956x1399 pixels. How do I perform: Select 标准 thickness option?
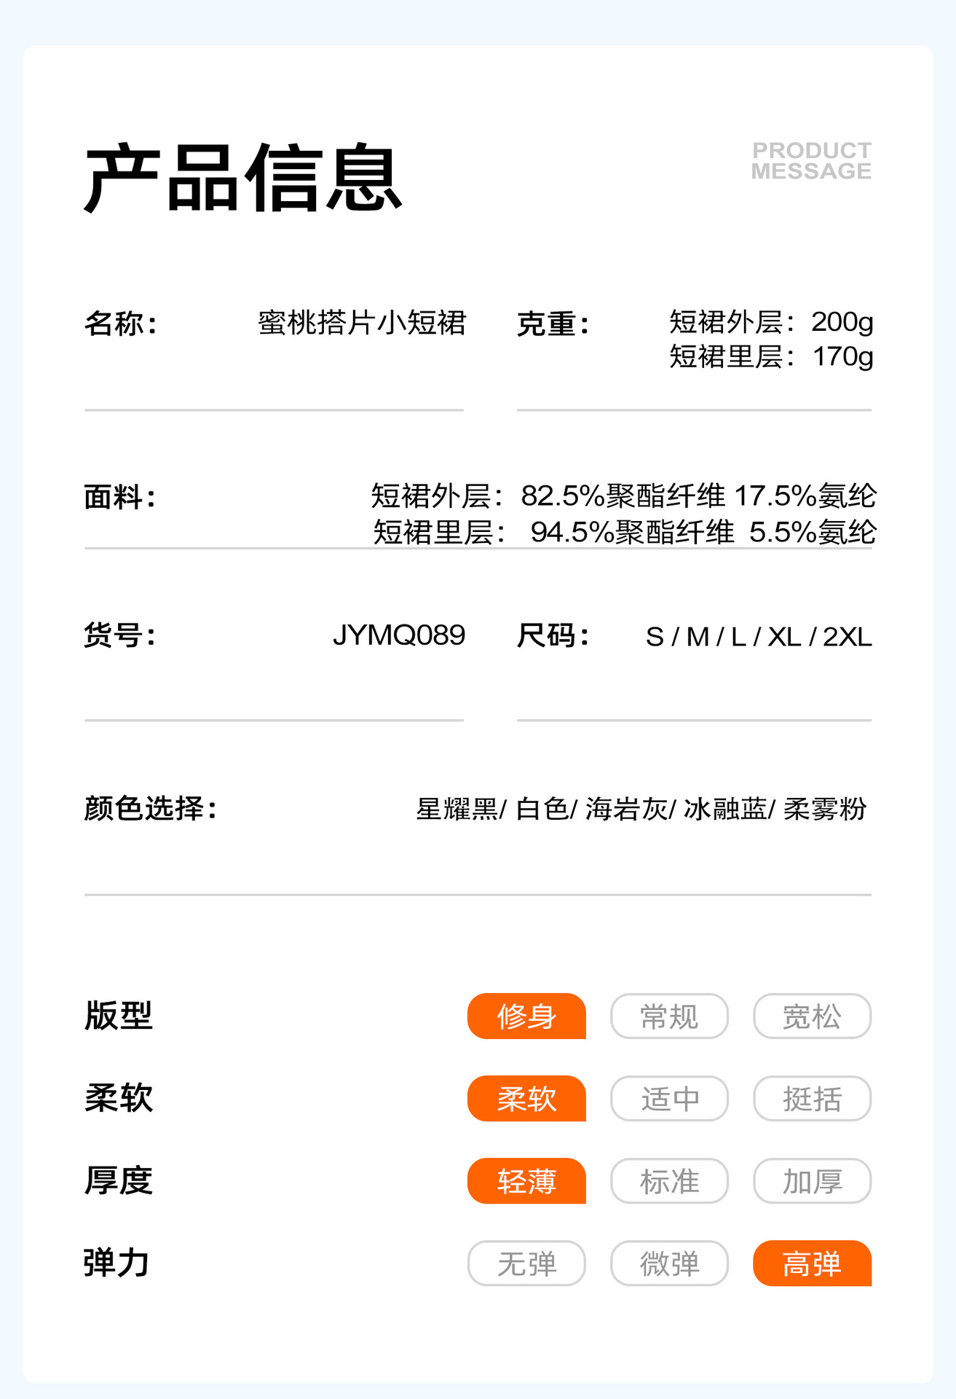point(669,1180)
